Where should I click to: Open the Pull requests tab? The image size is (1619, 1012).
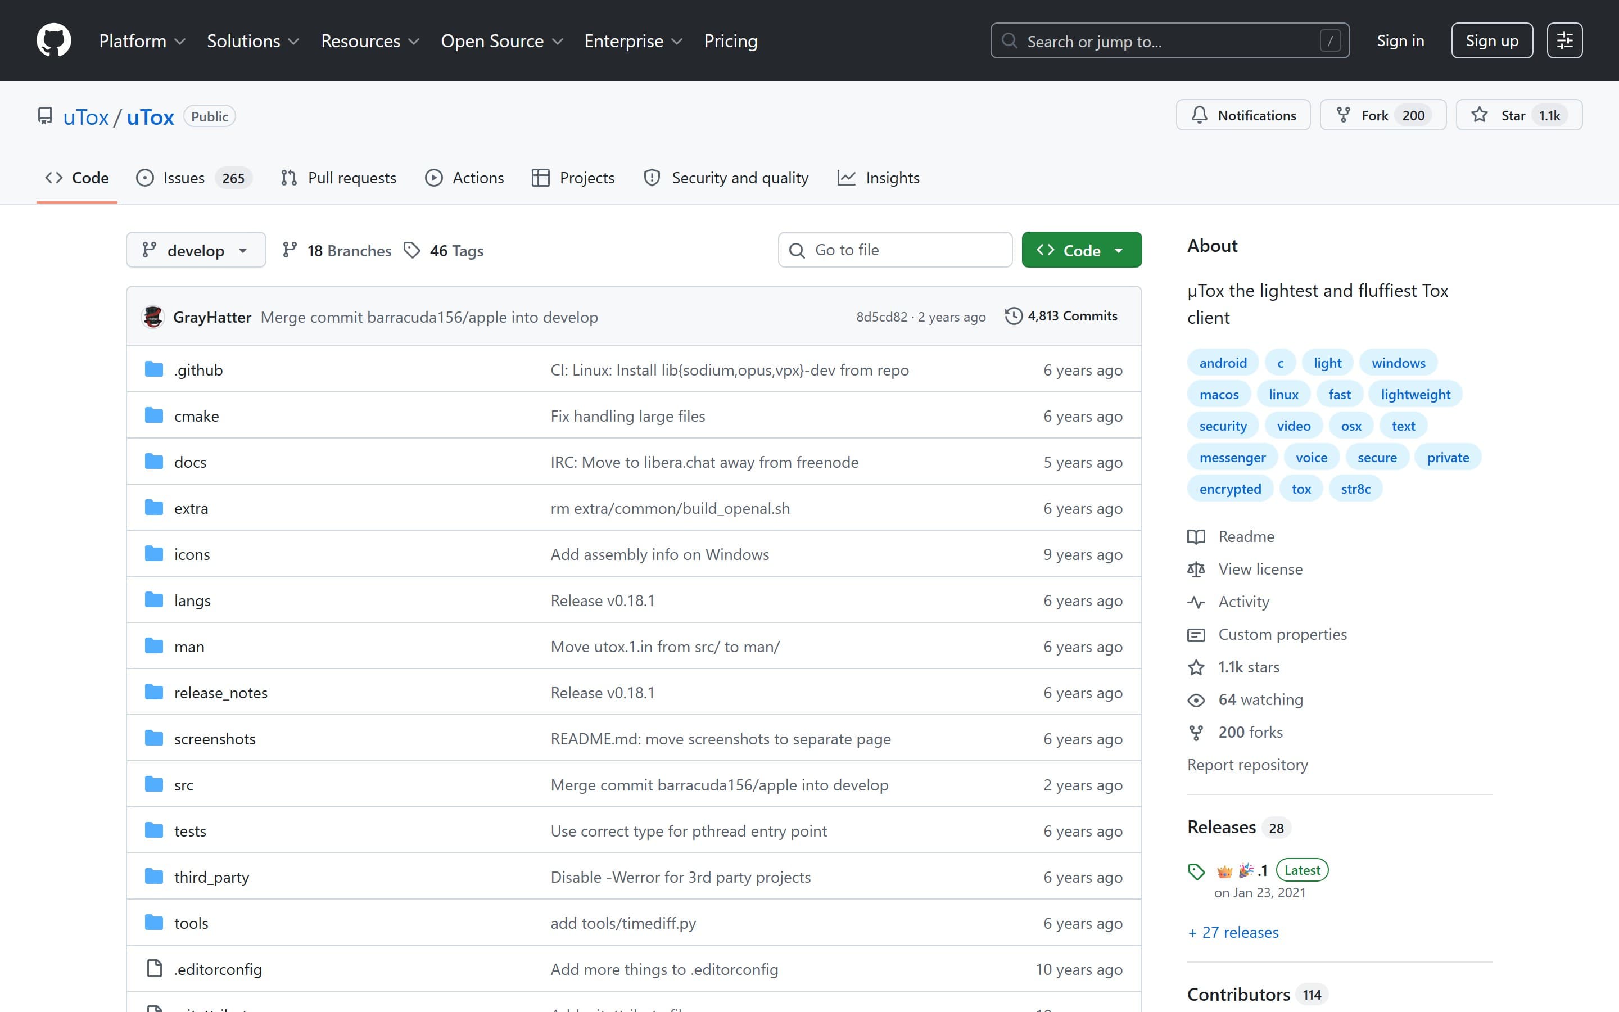tap(338, 178)
